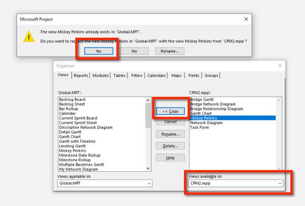Switch to the Tables tab
This screenshot has width=305, height=206.
[119, 75]
